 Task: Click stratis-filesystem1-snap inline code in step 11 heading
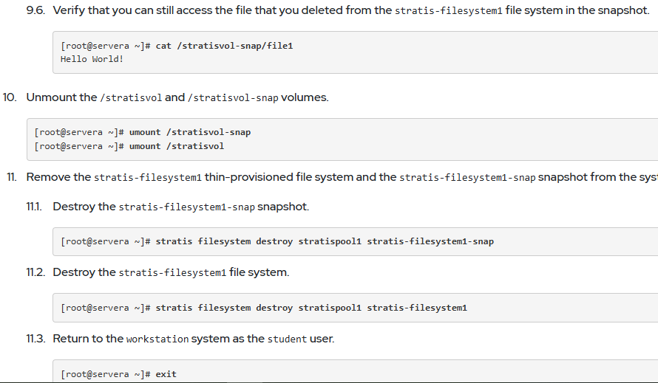467,178
